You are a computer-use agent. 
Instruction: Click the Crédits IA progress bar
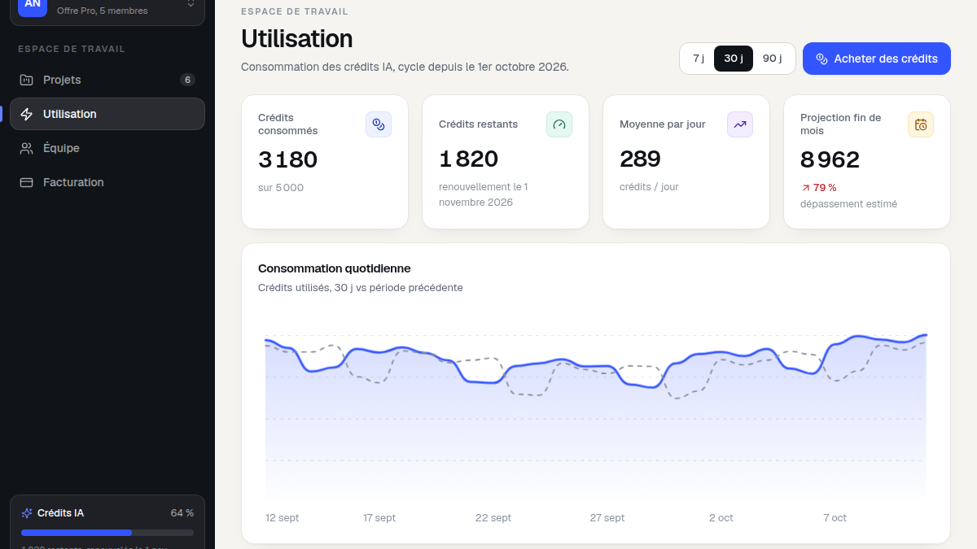[107, 533]
